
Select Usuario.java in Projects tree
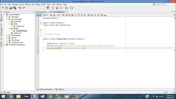[20, 26]
